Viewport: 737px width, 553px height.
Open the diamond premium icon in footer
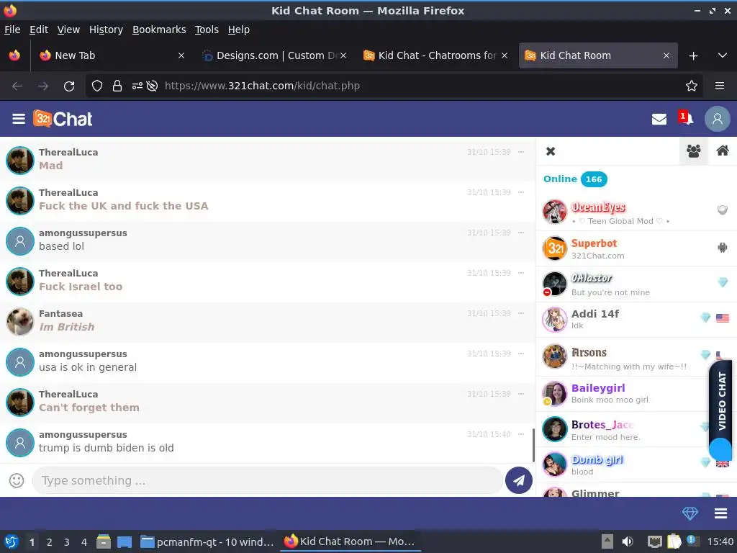690,513
